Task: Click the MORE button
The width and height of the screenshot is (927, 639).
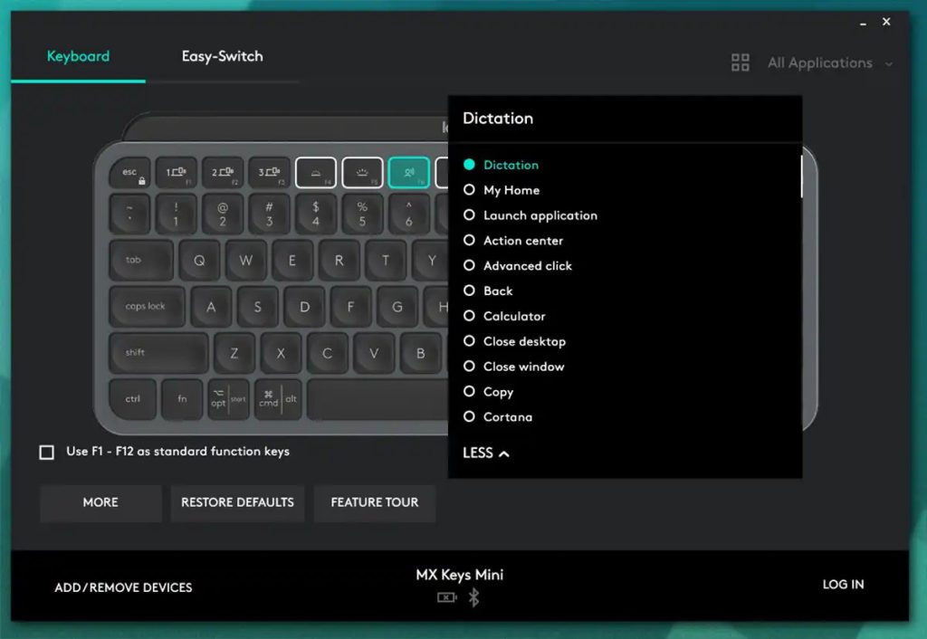Action: point(100,502)
